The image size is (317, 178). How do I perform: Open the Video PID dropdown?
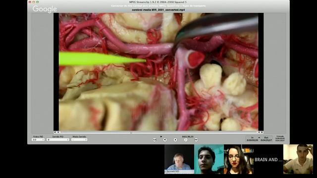click(38, 139)
